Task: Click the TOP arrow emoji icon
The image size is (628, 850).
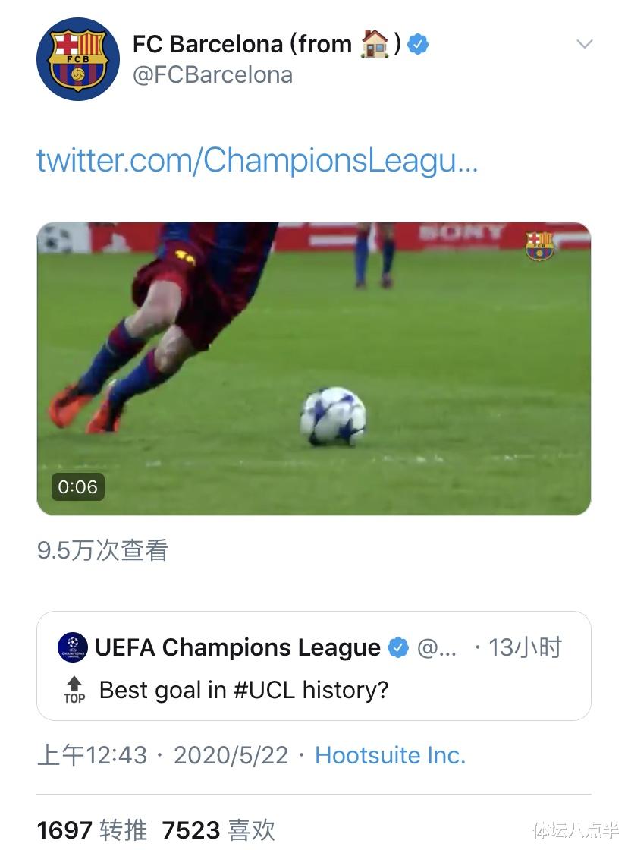Action: pos(74,690)
